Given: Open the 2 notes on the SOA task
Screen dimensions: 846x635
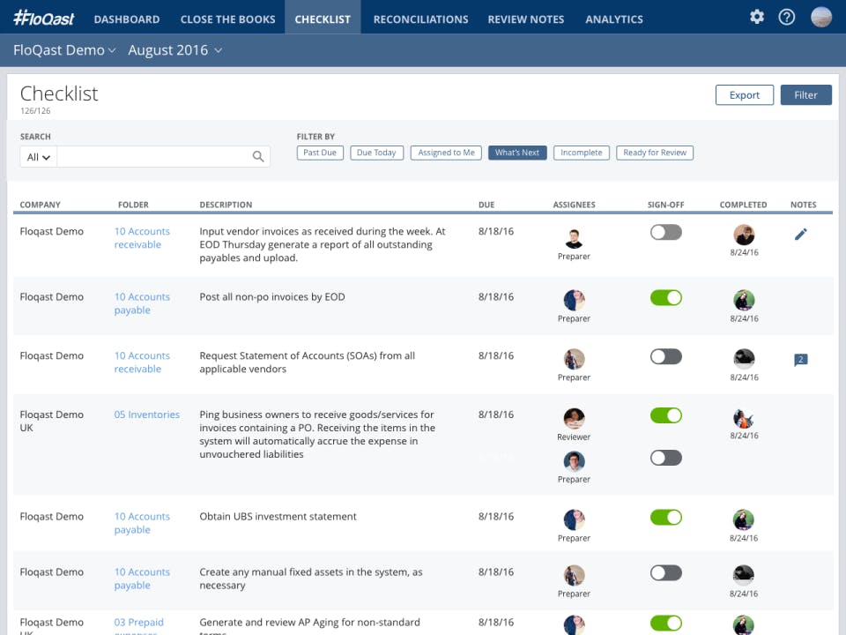Looking at the screenshot, I should point(800,359).
